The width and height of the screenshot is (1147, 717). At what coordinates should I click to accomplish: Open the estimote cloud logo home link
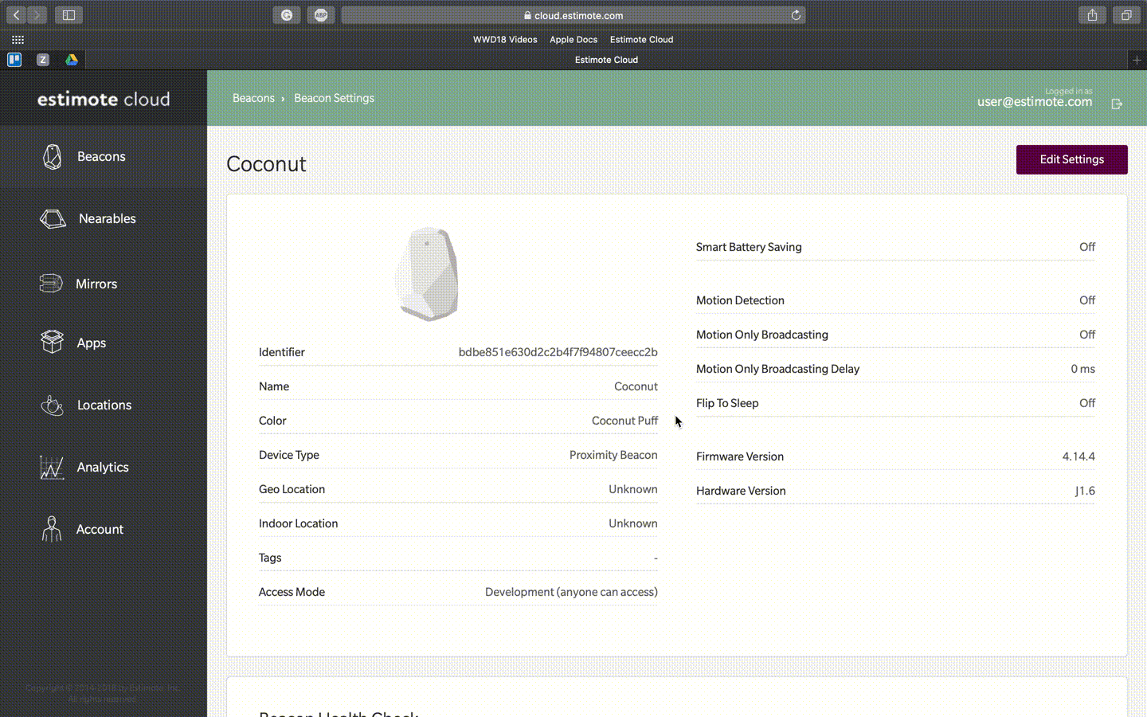click(x=104, y=99)
